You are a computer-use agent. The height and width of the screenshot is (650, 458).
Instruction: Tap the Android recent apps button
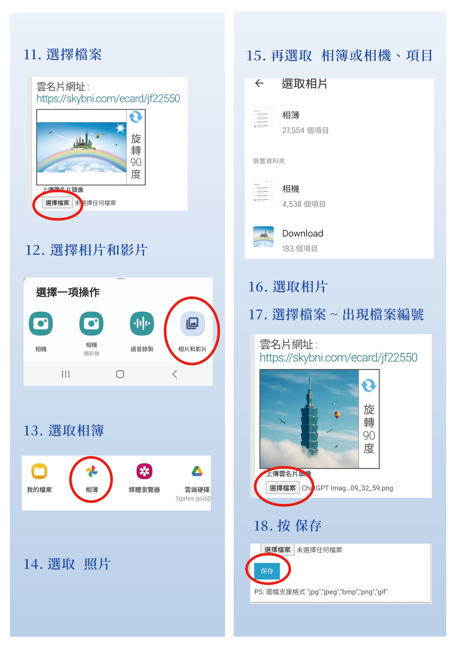tap(66, 374)
